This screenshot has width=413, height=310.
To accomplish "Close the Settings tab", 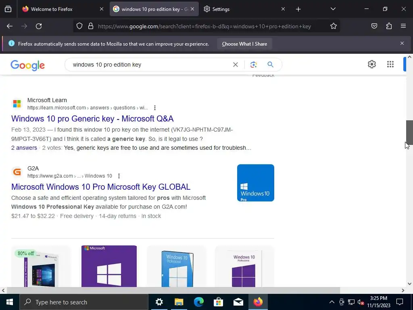I will pos(283,9).
